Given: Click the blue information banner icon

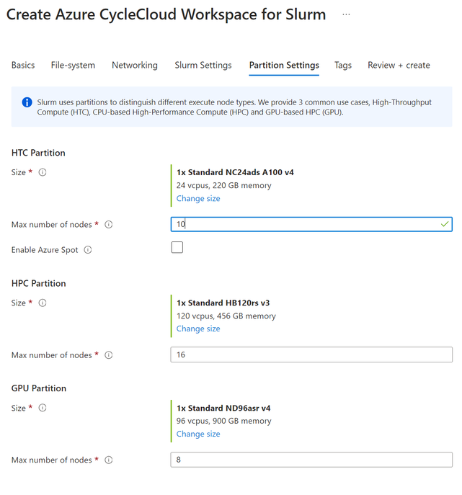Looking at the screenshot, I should (x=27, y=102).
